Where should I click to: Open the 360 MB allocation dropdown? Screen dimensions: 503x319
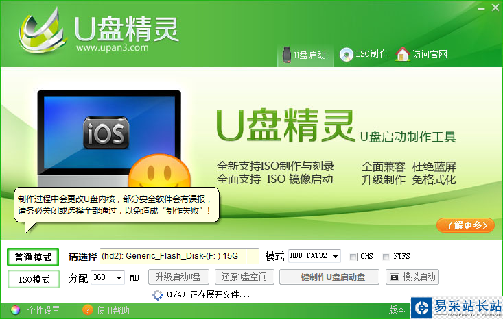108,277
